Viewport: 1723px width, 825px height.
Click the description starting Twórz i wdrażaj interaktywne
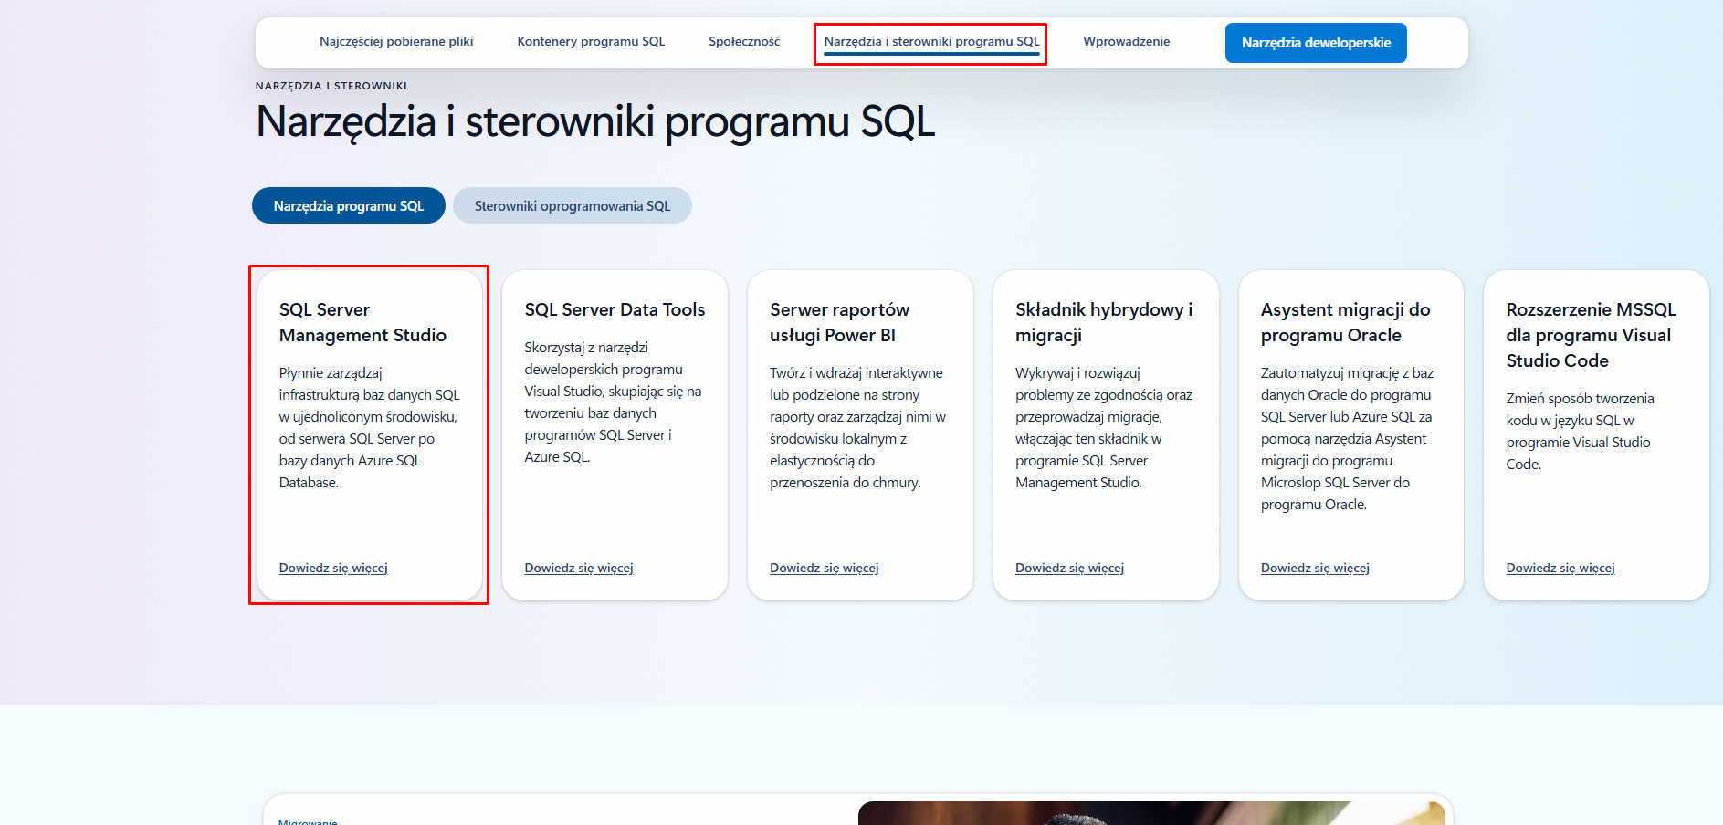point(857,428)
